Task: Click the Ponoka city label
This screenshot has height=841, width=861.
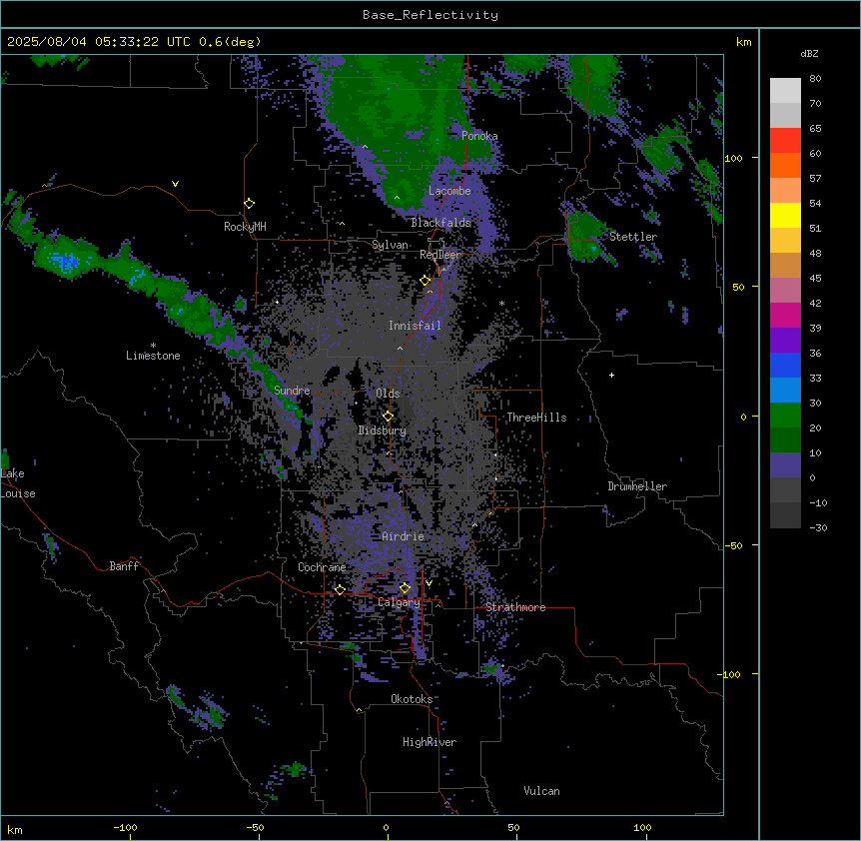Action: [x=479, y=136]
